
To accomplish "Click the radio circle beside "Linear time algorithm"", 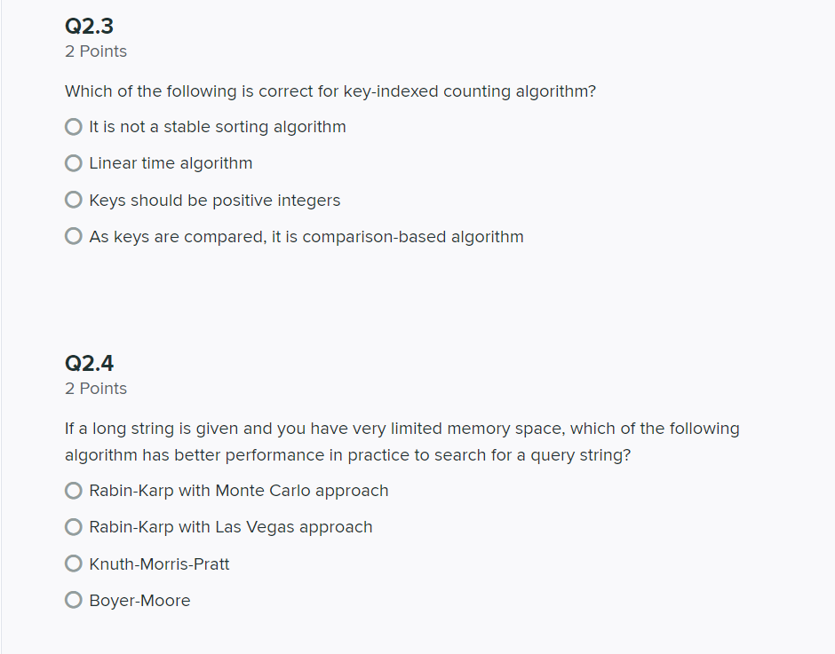I will click(73, 162).
